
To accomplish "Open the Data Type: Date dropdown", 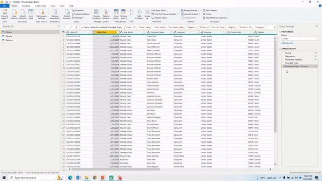I will (x=159, y=10).
